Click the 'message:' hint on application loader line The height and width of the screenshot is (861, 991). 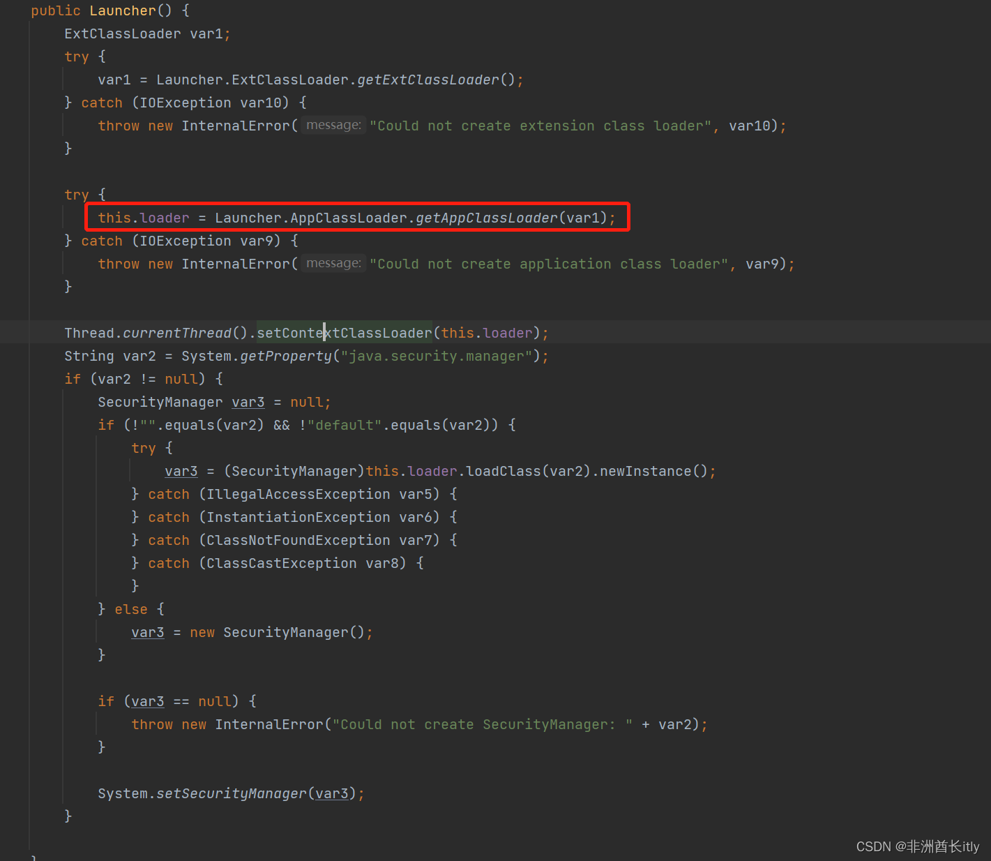pos(333,263)
